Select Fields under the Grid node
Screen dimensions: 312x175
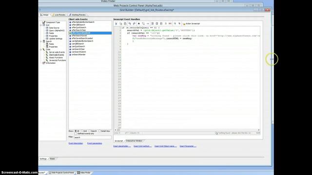click(x=51, y=33)
